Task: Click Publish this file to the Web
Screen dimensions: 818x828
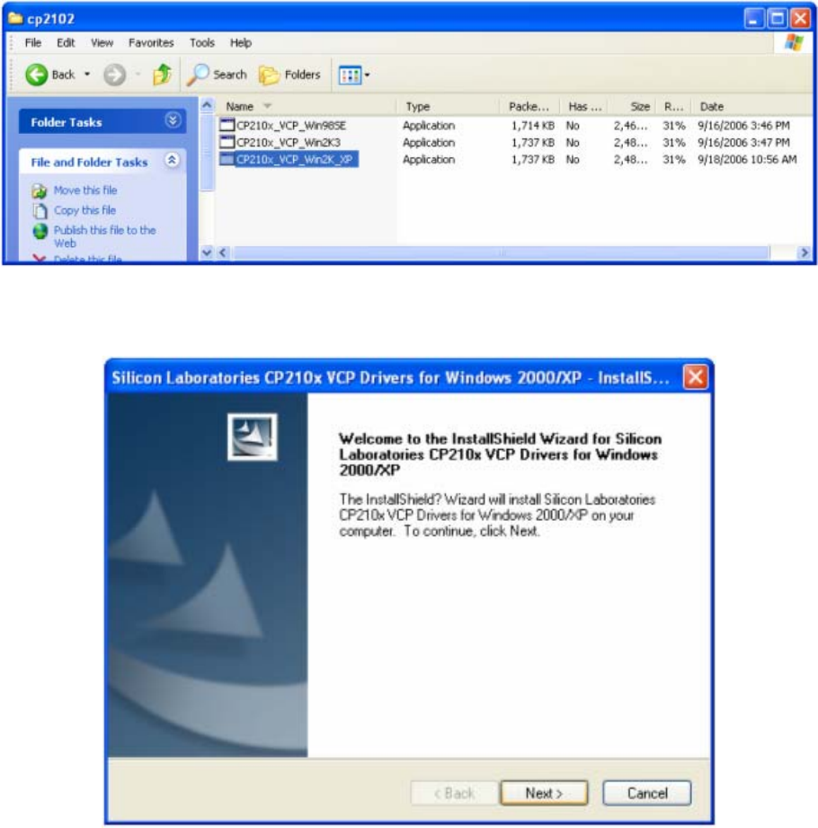Action: click(x=104, y=236)
